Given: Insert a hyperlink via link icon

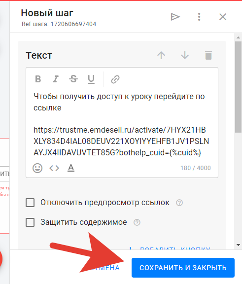Looking at the screenshot, I should [x=115, y=79].
